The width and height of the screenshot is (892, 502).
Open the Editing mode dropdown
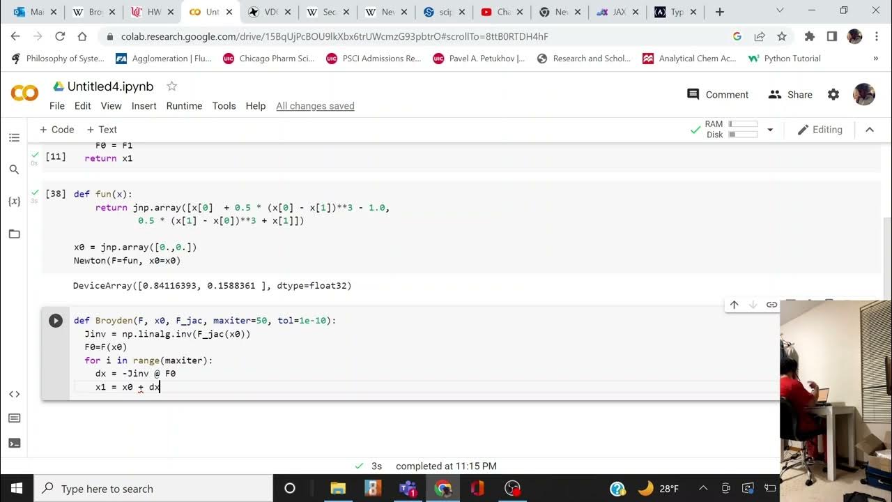(x=820, y=130)
